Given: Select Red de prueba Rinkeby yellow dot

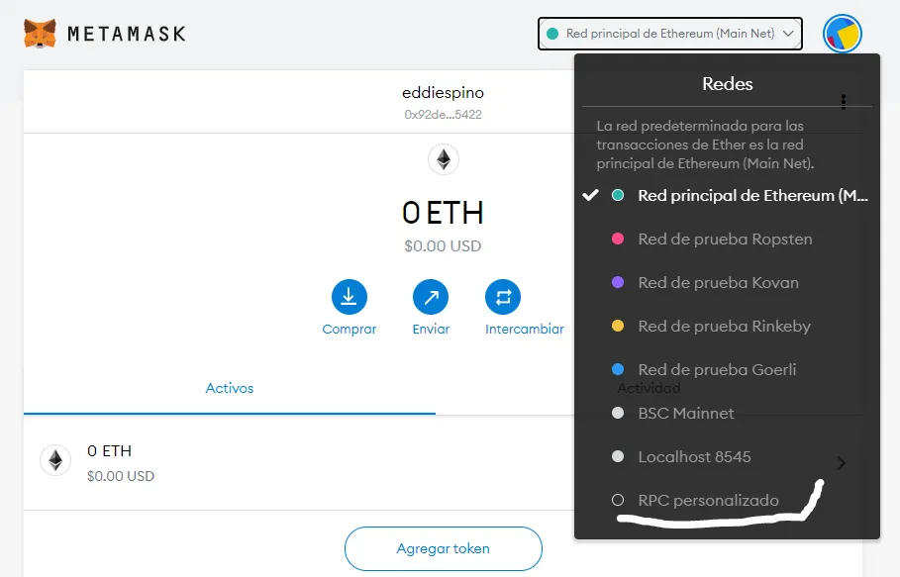Looking at the screenshot, I should [x=618, y=326].
